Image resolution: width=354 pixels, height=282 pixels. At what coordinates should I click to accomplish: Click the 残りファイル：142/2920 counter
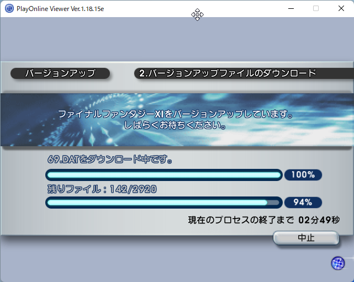(x=102, y=189)
